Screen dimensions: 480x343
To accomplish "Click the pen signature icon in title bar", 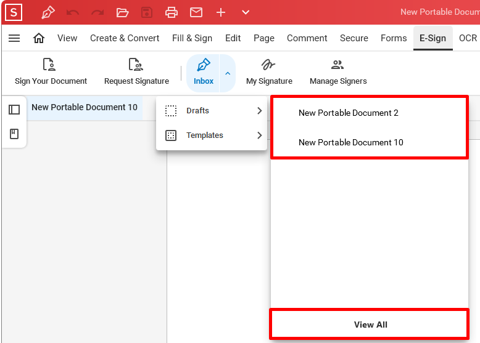I will tap(48, 12).
